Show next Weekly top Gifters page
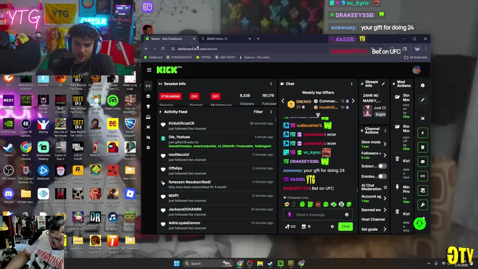 point(353,101)
